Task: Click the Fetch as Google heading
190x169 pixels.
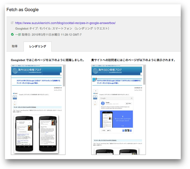Action: pyautogui.click(x=23, y=10)
